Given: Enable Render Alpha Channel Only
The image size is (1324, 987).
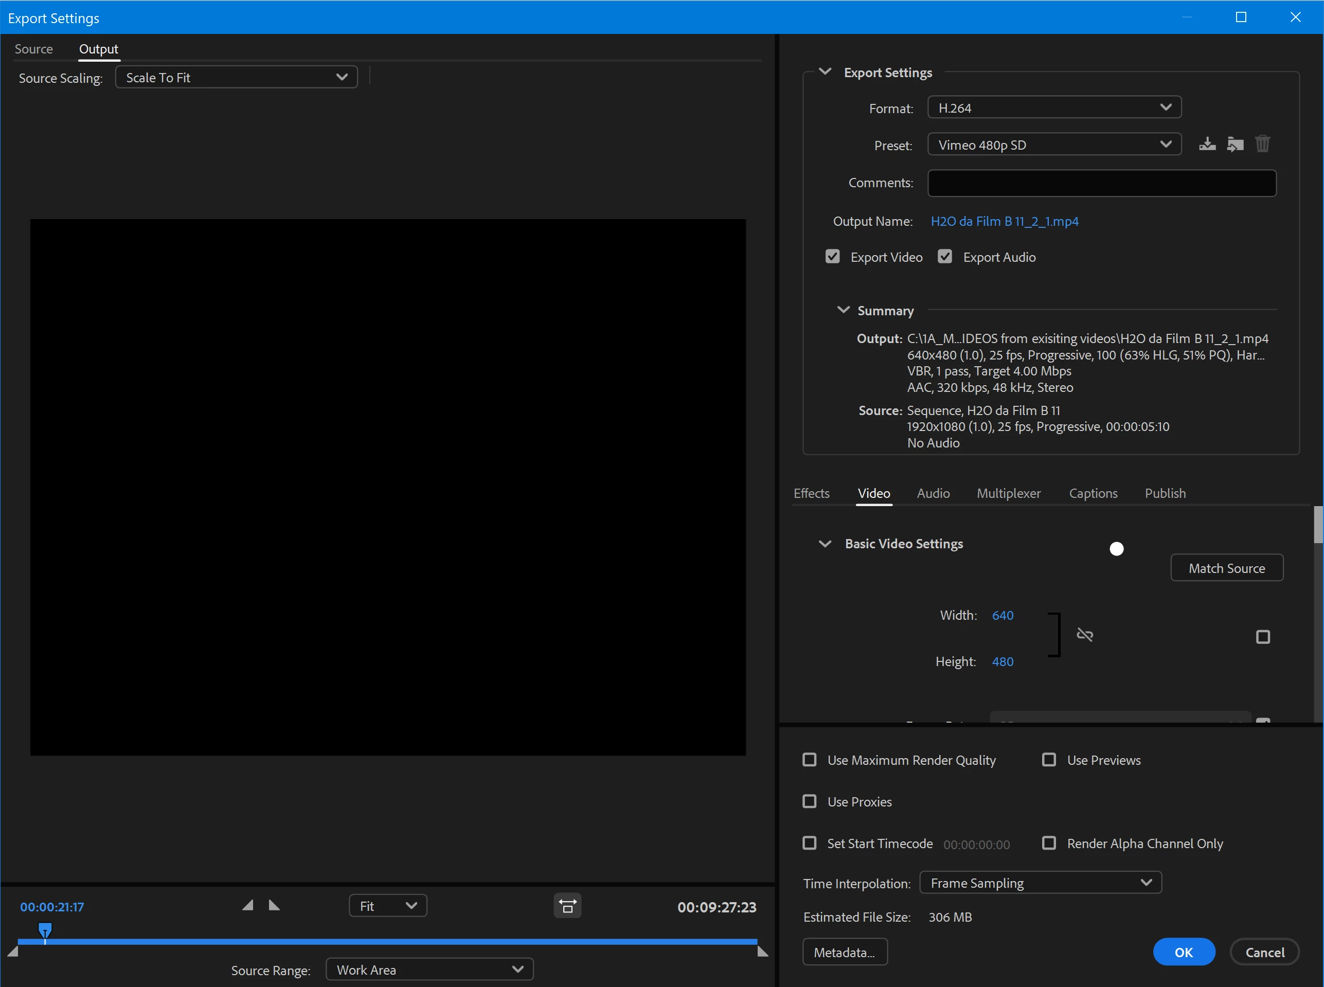Looking at the screenshot, I should coord(1049,843).
